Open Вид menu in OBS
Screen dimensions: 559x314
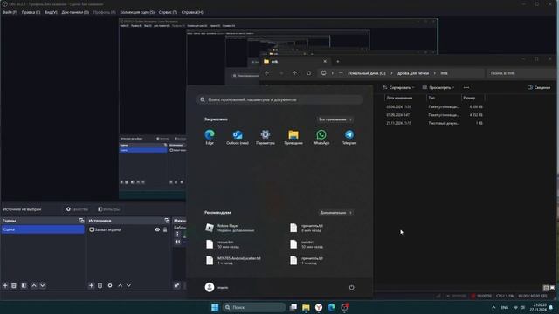[x=51, y=12]
